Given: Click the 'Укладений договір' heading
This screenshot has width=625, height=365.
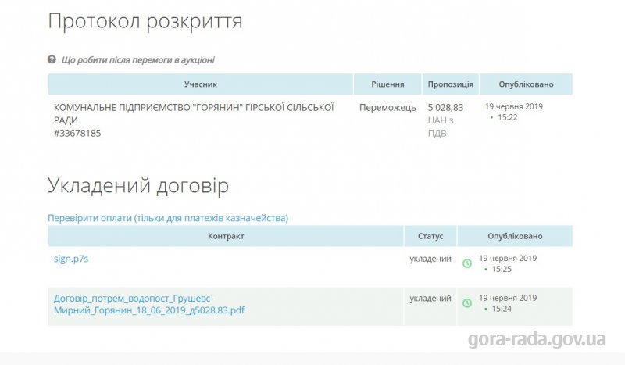Looking at the screenshot, I should click(138, 185).
